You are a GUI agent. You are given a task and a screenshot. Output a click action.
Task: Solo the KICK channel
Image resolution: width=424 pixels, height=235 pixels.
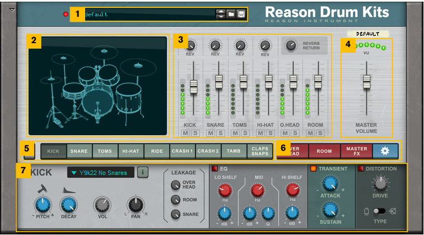(195, 133)
